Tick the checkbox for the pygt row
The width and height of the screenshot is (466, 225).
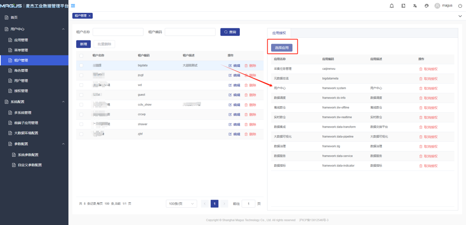(x=81, y=75)
